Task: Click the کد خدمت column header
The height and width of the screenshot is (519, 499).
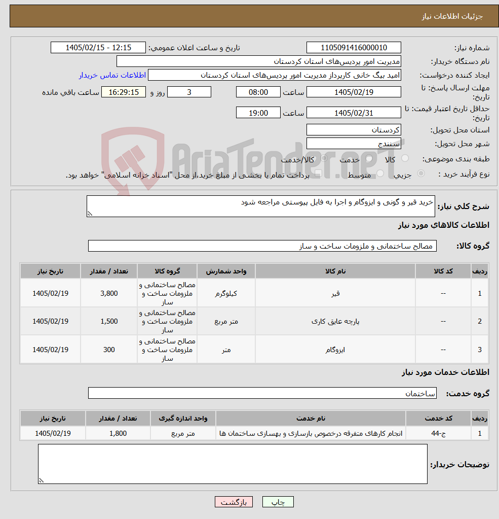Action: 438,419
